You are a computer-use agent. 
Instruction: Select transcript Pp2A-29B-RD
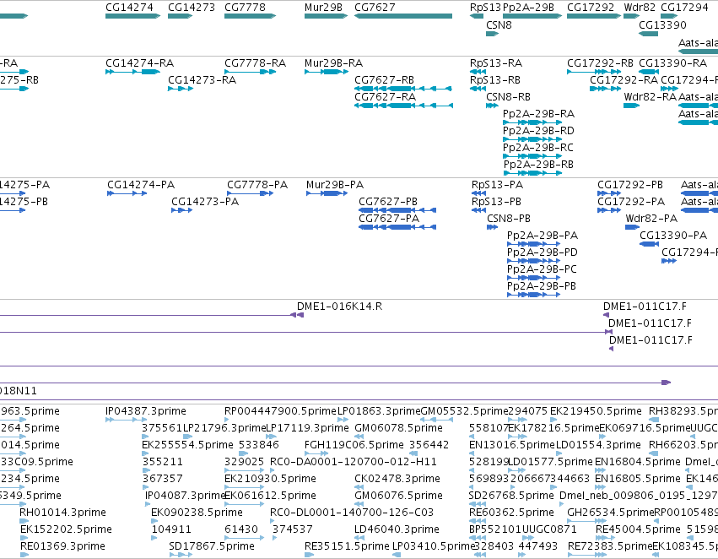point(532,139)
